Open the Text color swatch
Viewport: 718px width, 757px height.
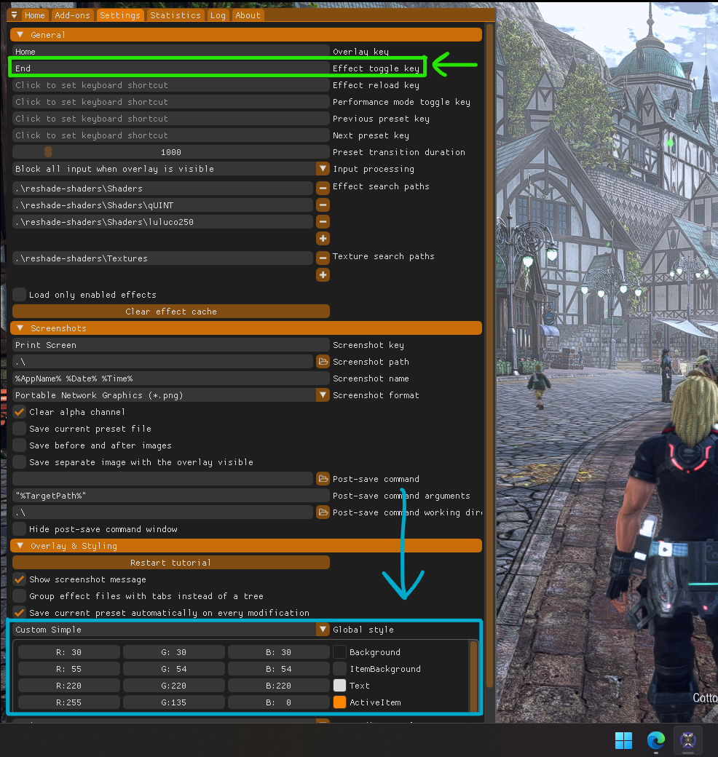coord(340,686)
